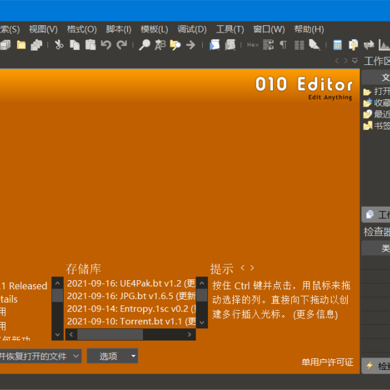The image size is (390, 390).
Task: Click the Copy icon in toolbar
Action: coord(75,45)
